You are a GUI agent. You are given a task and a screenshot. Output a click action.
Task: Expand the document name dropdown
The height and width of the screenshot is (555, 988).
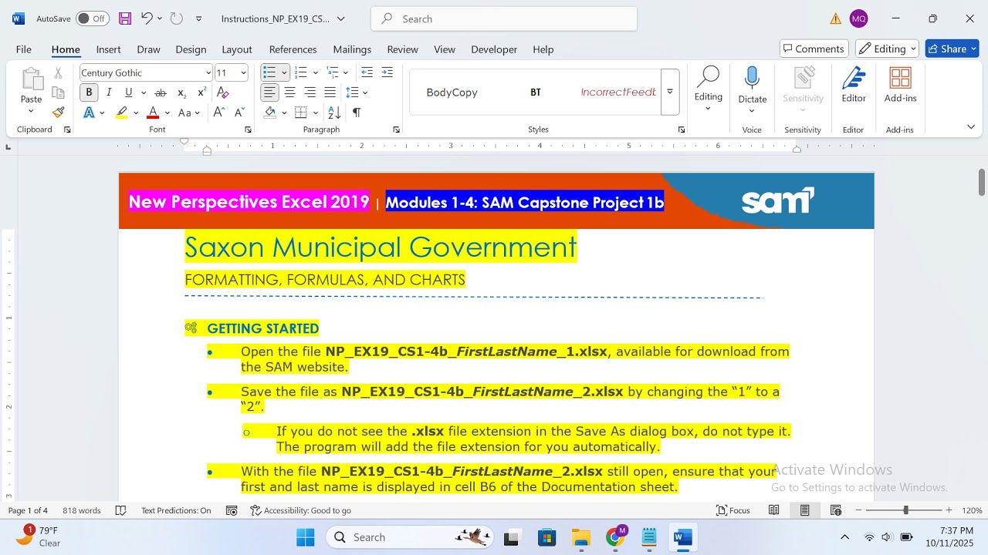tap(341, 18)
